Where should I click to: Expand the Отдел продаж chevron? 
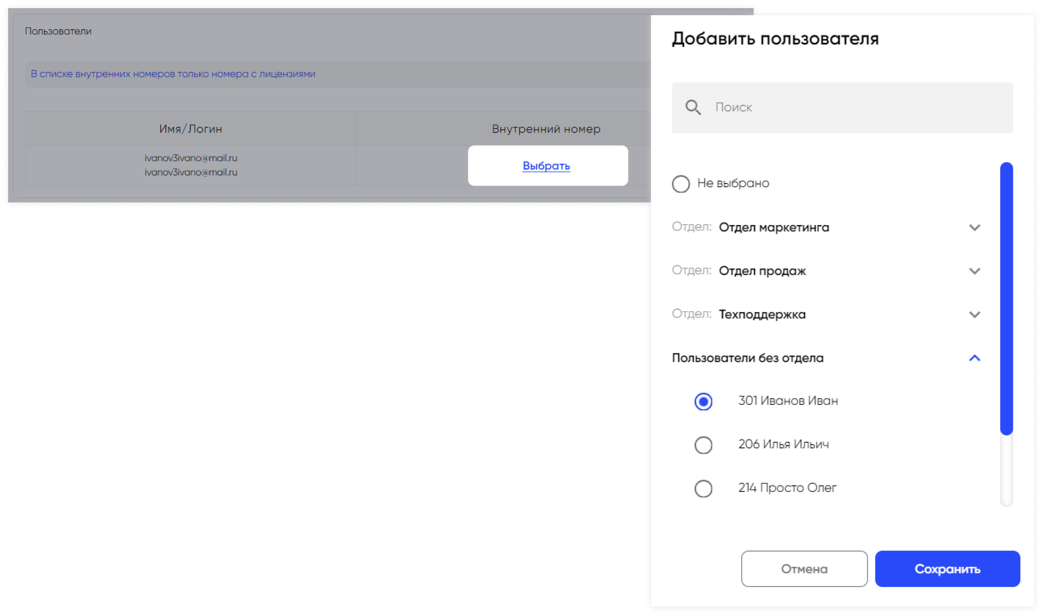pyautogui.click(x=974, y=271)
